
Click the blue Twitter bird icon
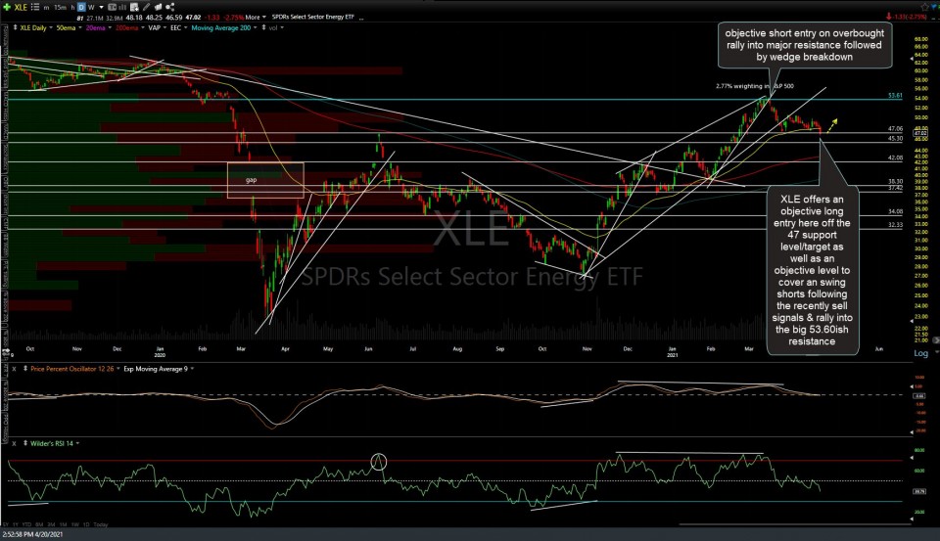tap(933, 6)
